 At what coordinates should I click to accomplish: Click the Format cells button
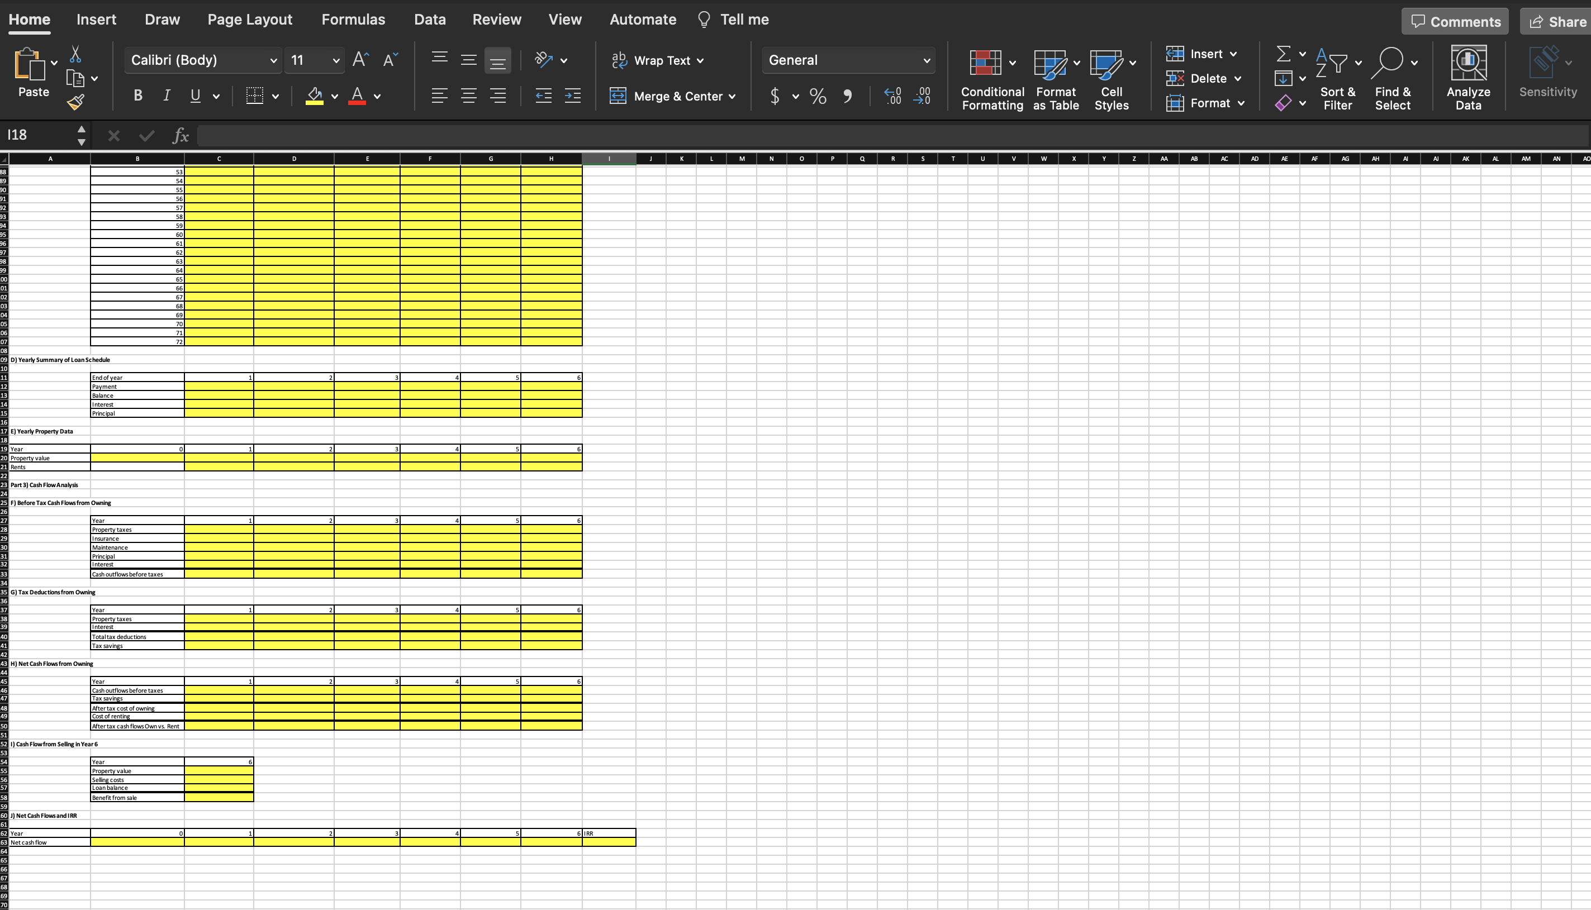coord(1205,103)
